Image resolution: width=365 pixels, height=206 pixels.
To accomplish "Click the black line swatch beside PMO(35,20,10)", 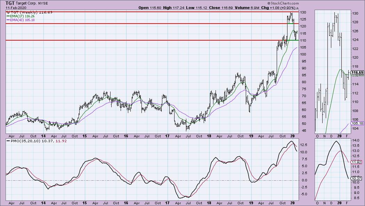I will coord(8,141).
